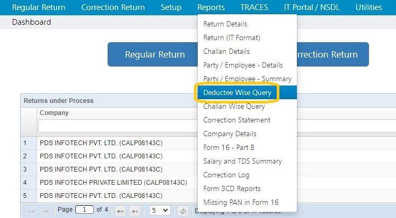
Task: Open the Utilities menu
Action: coord(369,7)
